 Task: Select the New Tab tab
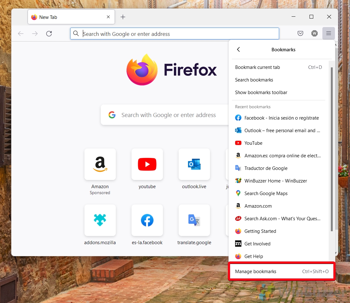coord(71,17)
